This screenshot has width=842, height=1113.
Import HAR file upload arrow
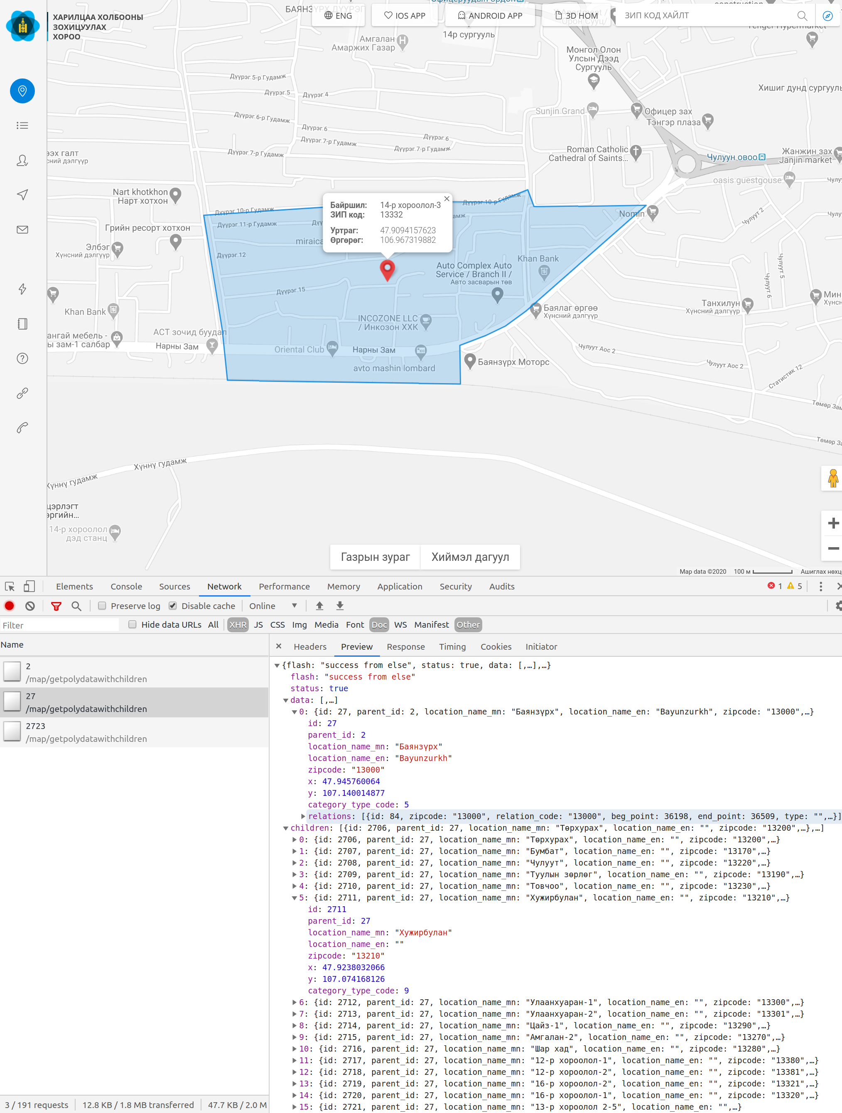319,606
